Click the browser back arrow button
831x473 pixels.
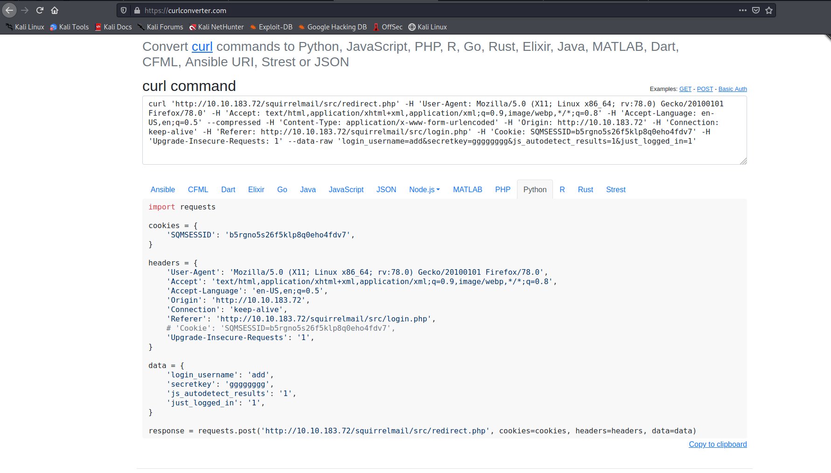[x=9, y=10]
